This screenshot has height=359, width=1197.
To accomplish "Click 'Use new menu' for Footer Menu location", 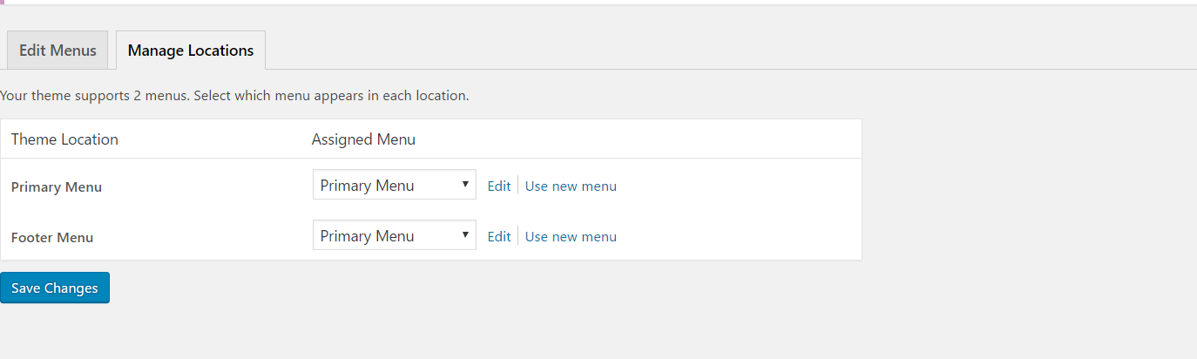I will tap(571, 236).
